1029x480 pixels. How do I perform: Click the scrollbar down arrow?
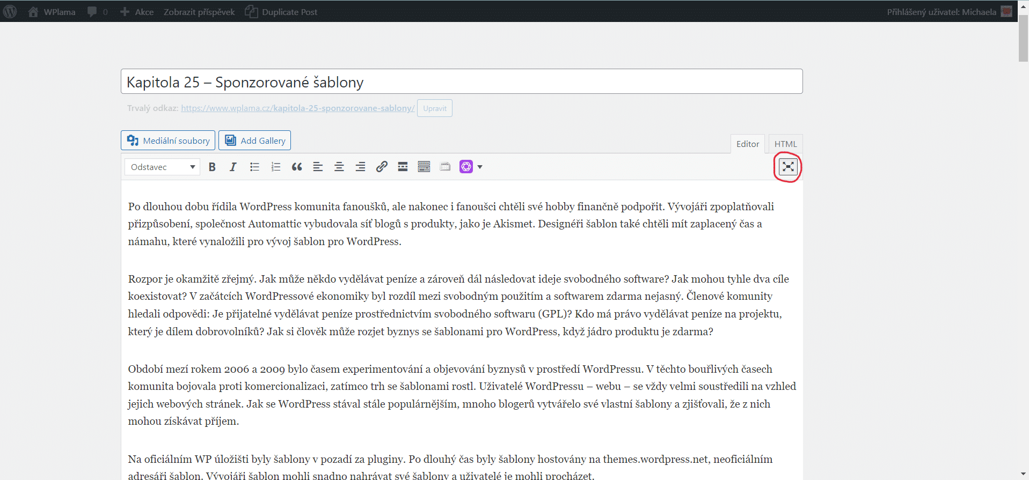point(1023,474)
